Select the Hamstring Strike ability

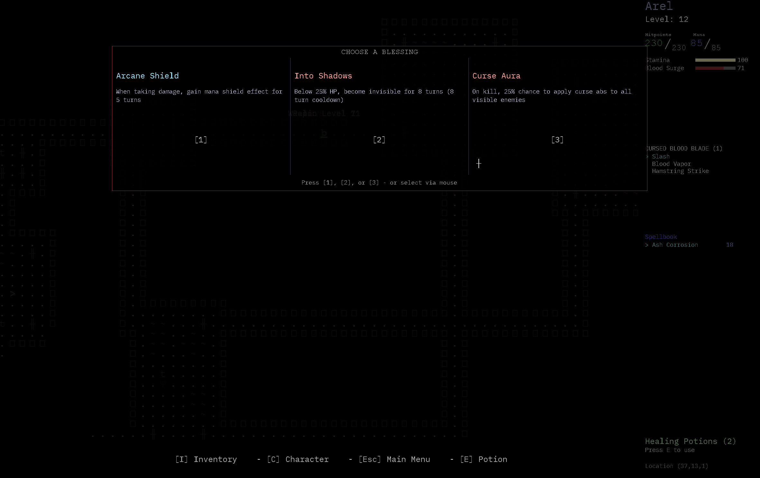pos(680,171)
